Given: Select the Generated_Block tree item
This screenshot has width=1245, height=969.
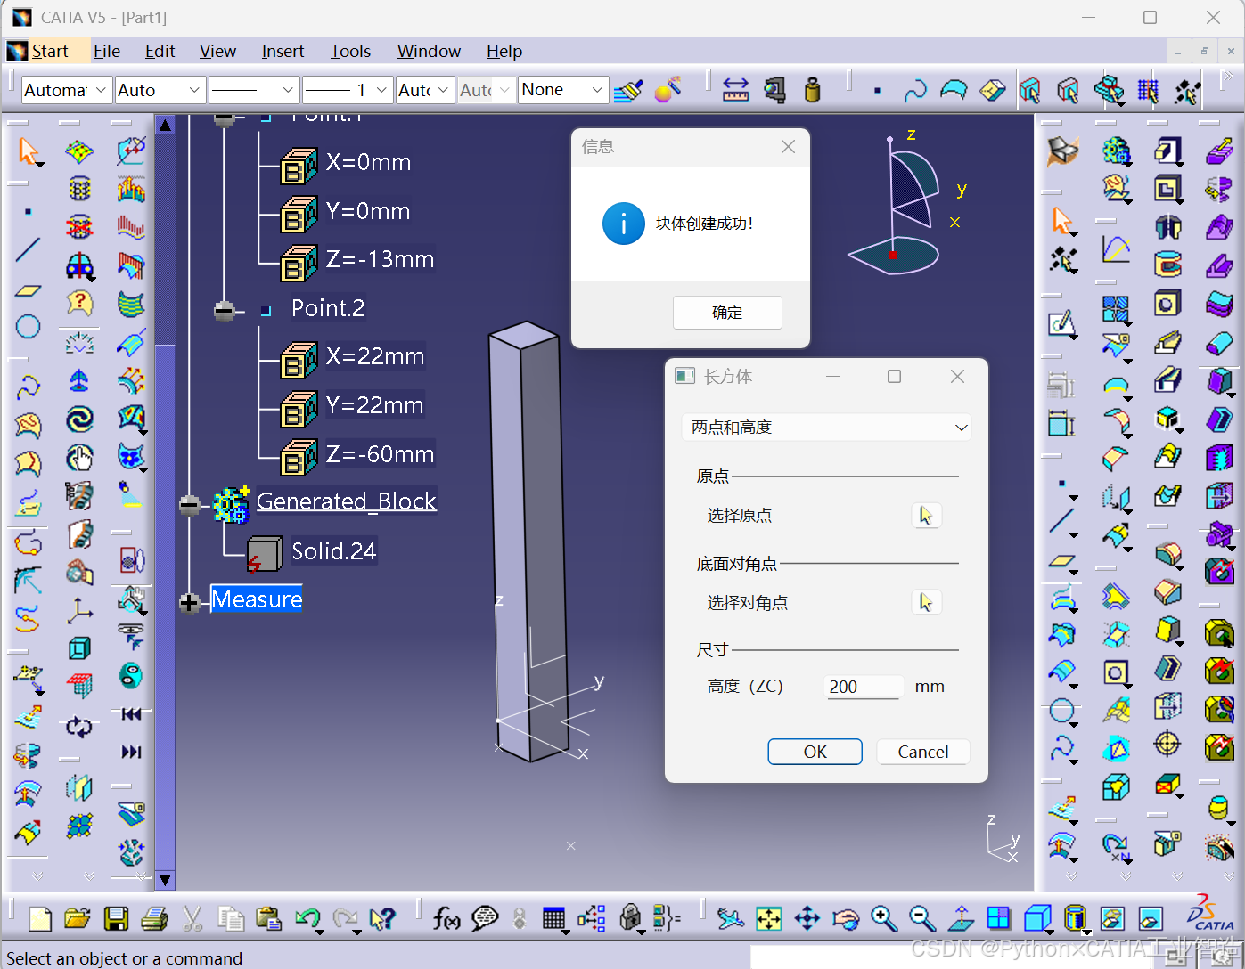Looking at the screenshot, I should tap(347, 501).
